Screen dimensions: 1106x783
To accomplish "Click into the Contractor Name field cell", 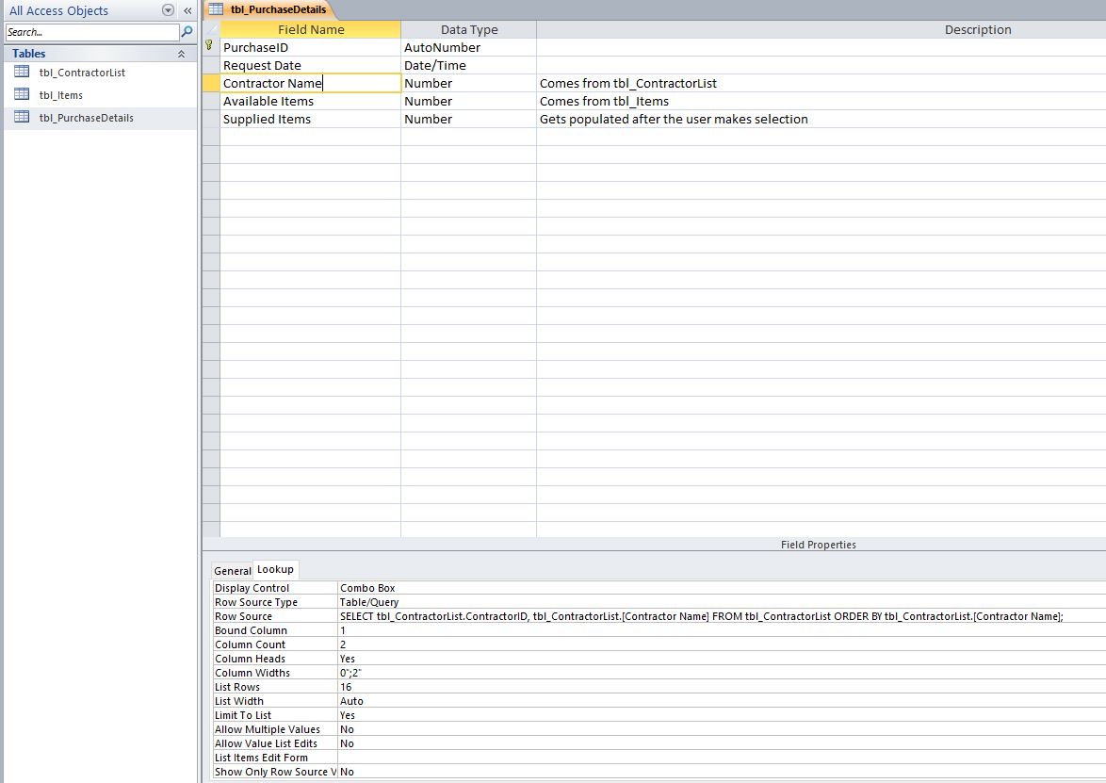I will [310, 83].
